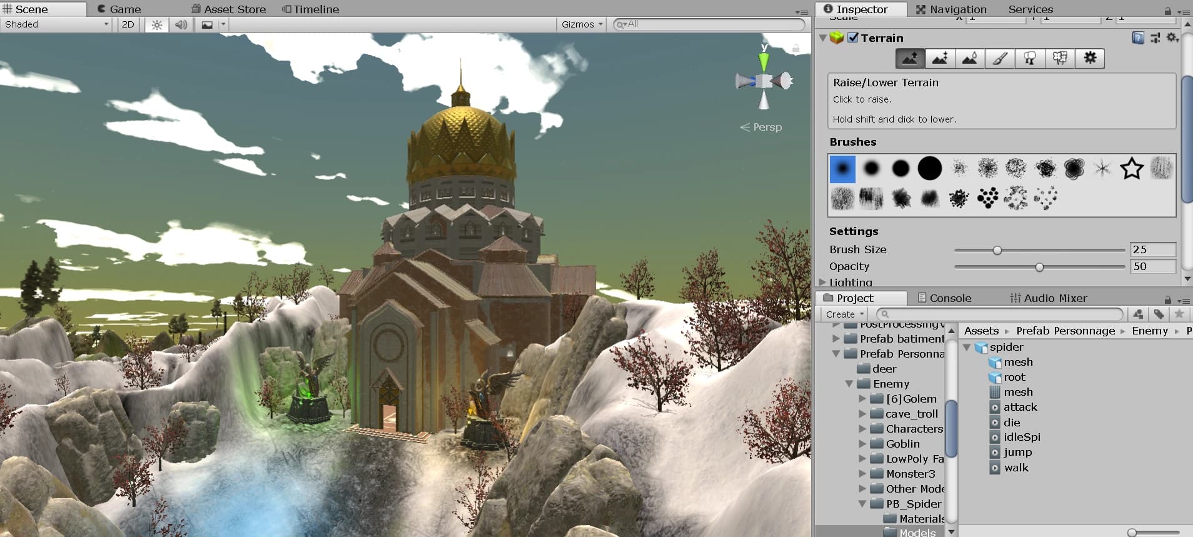The width and height of the screenshot is (1193, 537).
Task: Select the Smooth Height terrain tool
Action: click(970, 59)
